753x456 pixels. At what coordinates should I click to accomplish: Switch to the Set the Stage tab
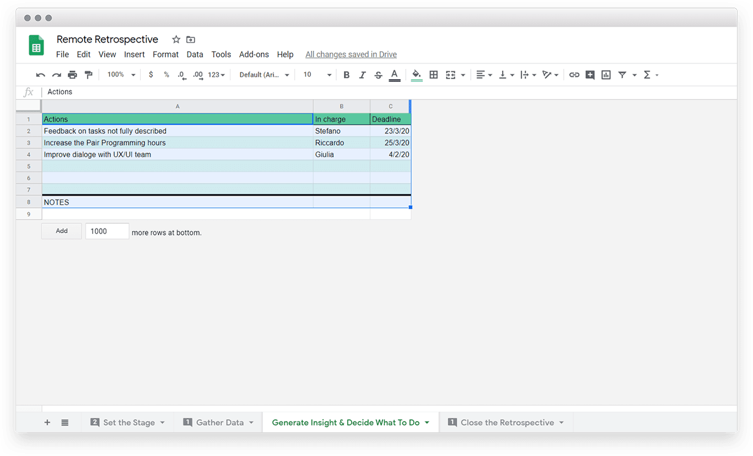point(128,422)
